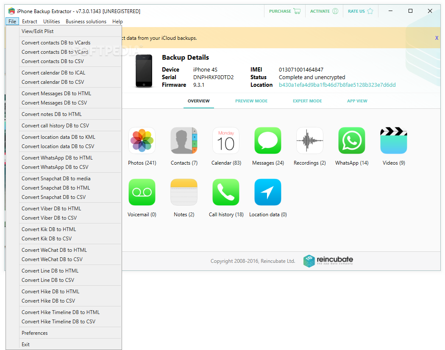
Task: Open the backup Location hash link
Action: [337, 85]
